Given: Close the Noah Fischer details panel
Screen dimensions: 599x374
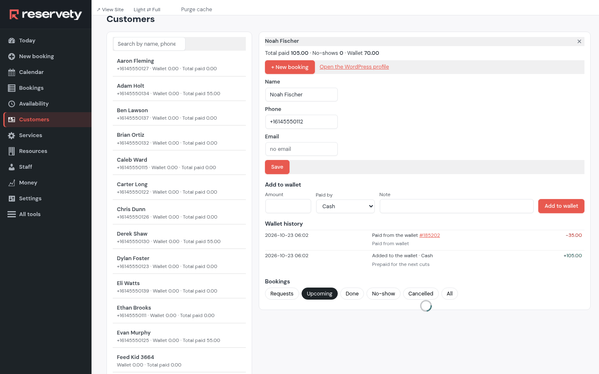Looking at the screenshot, I should pyautogui.click(x=579, y=42).
